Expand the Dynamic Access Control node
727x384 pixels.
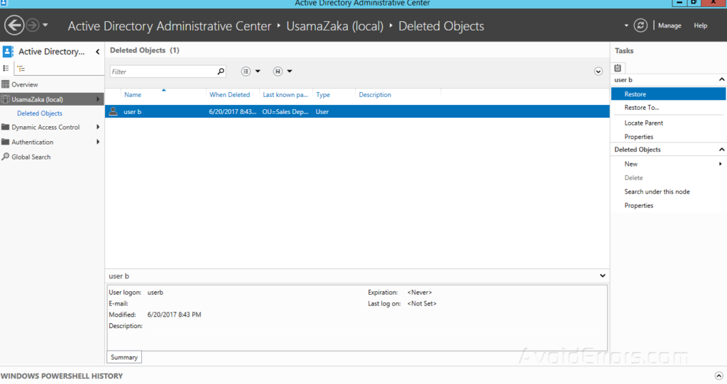(98, 128)
